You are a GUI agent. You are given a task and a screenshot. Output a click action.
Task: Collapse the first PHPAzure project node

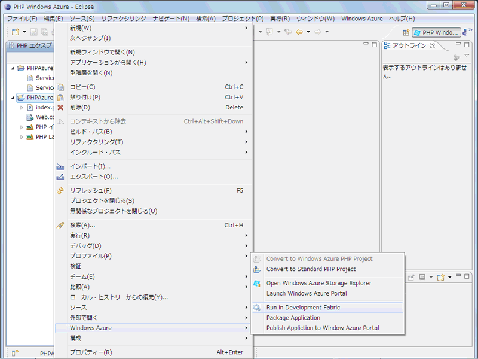click(x=13, y=68)
